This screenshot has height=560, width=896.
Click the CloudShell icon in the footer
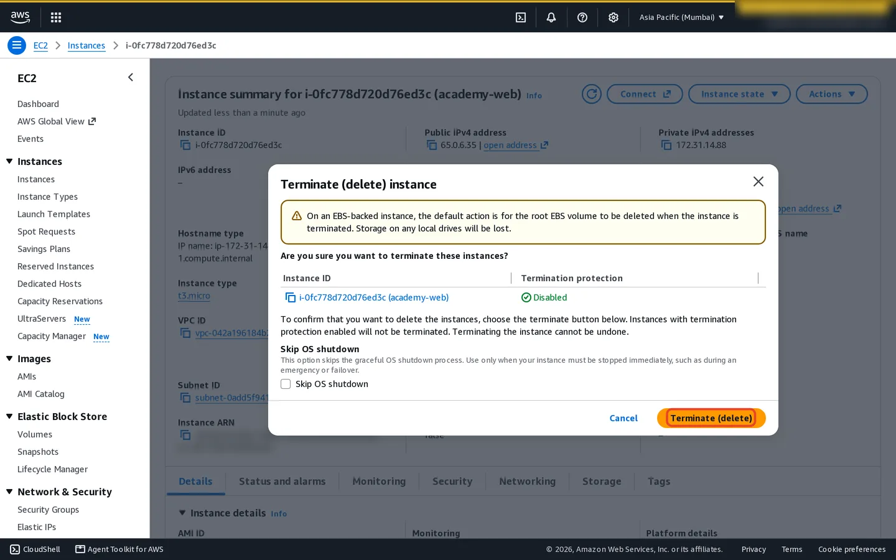point(15,549)
